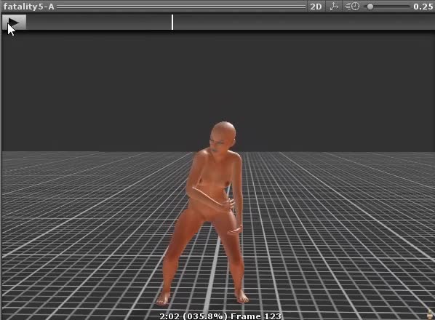Image resolution: width=435 pixels, height=320 pixels.
Task: Click the preview timeline scrub bar
Action: click(x=231, y=23)
